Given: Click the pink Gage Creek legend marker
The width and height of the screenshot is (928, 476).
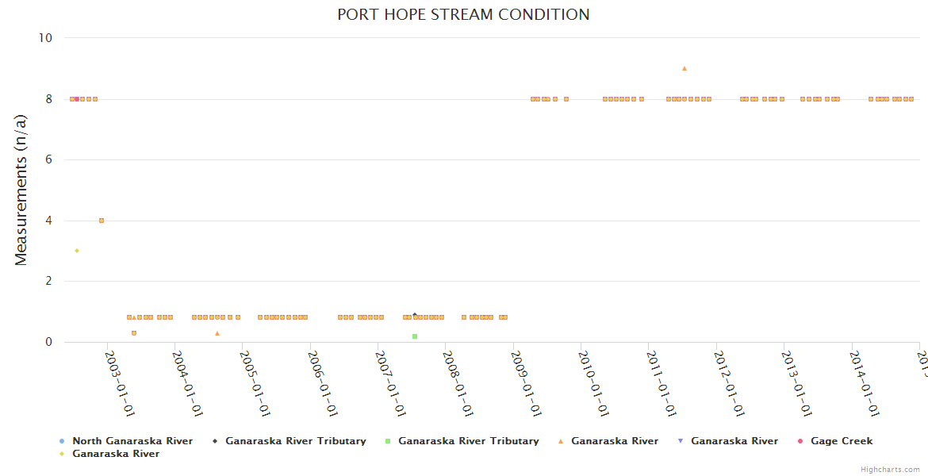Looking at the screenshot, I should (x=800, y=441).
